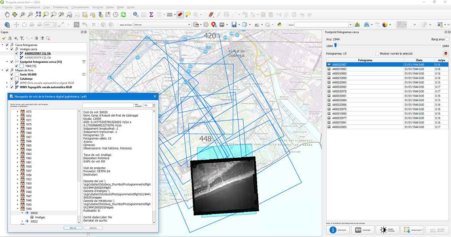Select the Zoom in magnifier tool
This screenshot has width=451, height=237.
[x=23, y=15]
